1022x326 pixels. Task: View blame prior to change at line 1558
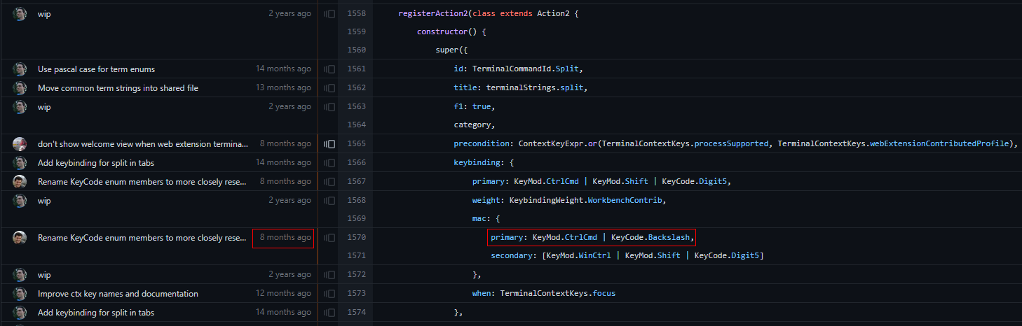329,13
